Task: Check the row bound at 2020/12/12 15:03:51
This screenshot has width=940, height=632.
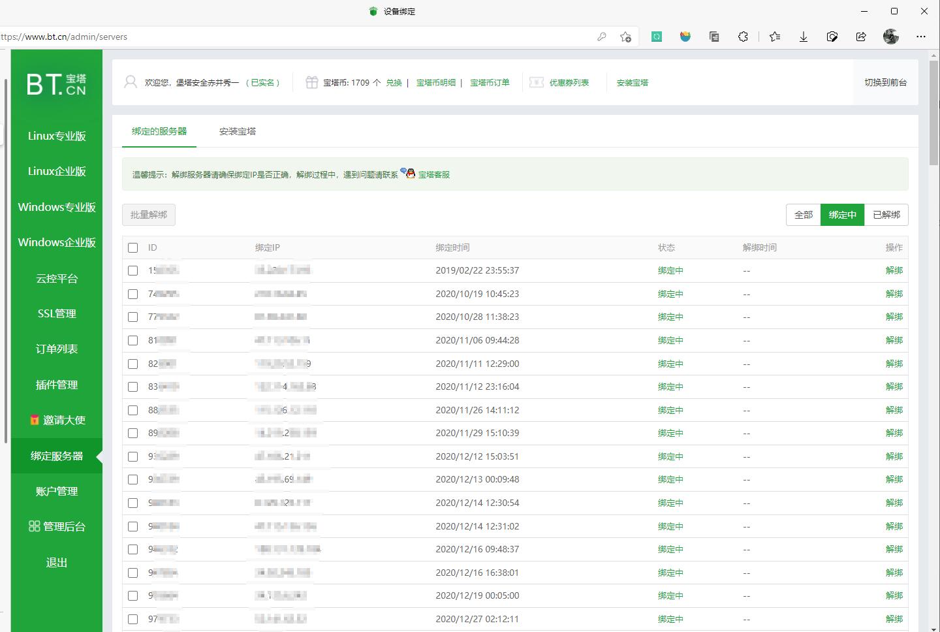Action: pyautogui.click(x=133, y=456)
